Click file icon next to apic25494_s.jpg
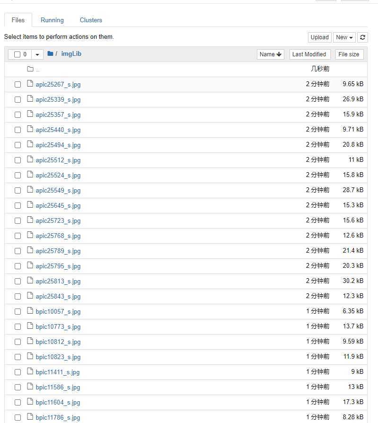378x423 pixels. pyautogui.click(x=30, y=144)
